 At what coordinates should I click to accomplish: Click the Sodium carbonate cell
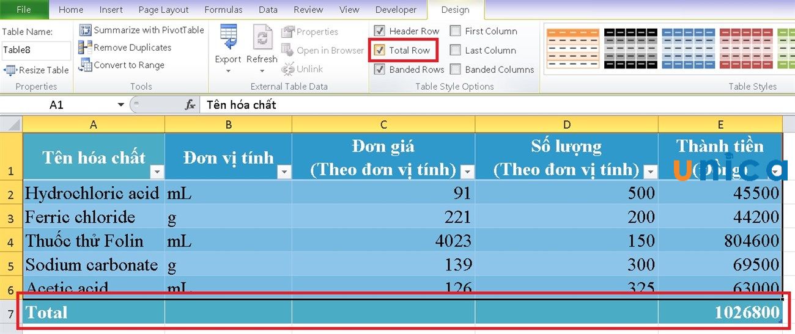point(94,264)
